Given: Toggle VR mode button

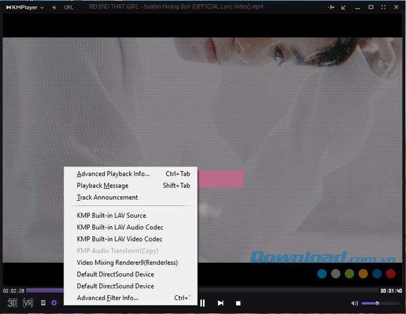Looking at the screenshot, I should point(28,303).
